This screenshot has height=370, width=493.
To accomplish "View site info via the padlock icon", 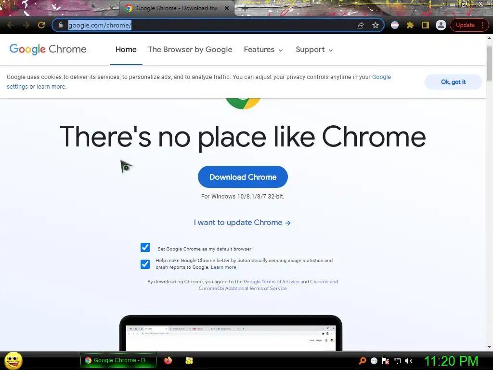I will point(61,25).
